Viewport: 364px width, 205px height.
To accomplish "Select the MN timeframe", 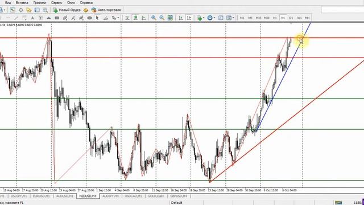I will [x=307, y=18].
